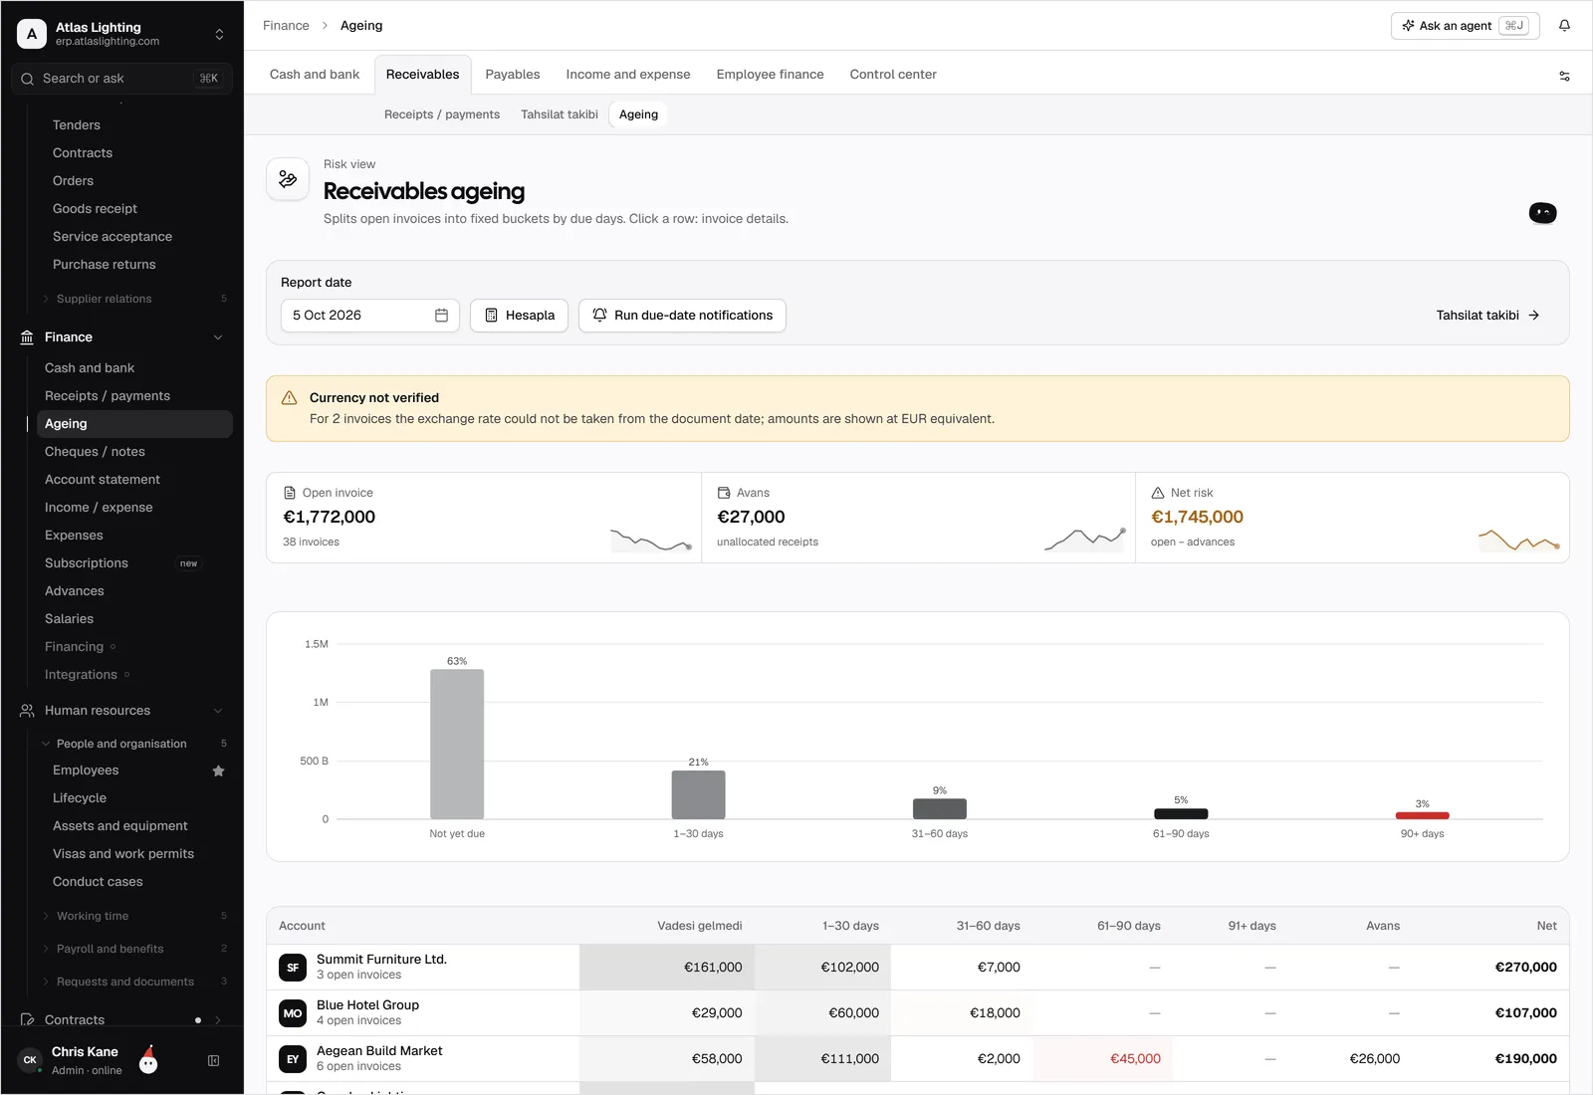Follow the Tahsilat takibi arrow link
Viewport: 1593px width, 1095px height.
click(x=1487, y=316)
